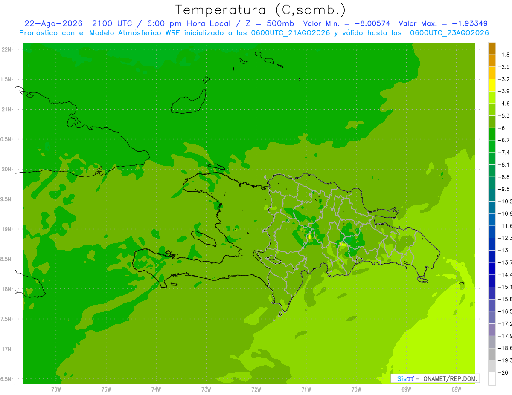This screenshot has height=395, width=512.
Task: Select the valid-until time "0600UTC_23AGO2026"
Action: click(449, 33)
